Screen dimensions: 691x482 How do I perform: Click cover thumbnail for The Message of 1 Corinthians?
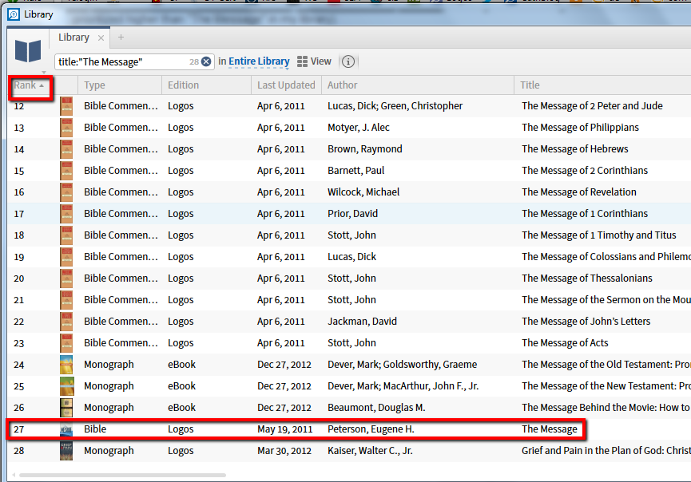pyautogui.click(x=66, y=214)
